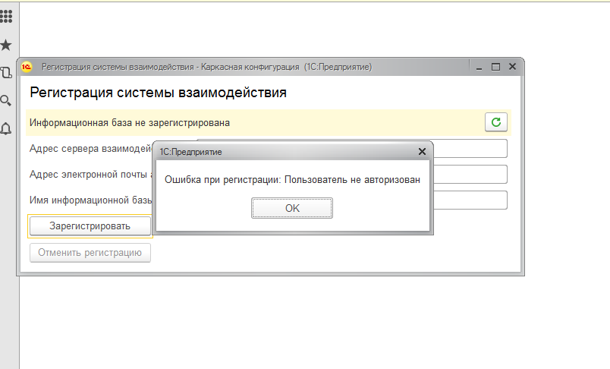The width and height of the screenshot is (610, 369).
Task: Click the 'Имя информационной базы' label
Action: coord(90,200)
